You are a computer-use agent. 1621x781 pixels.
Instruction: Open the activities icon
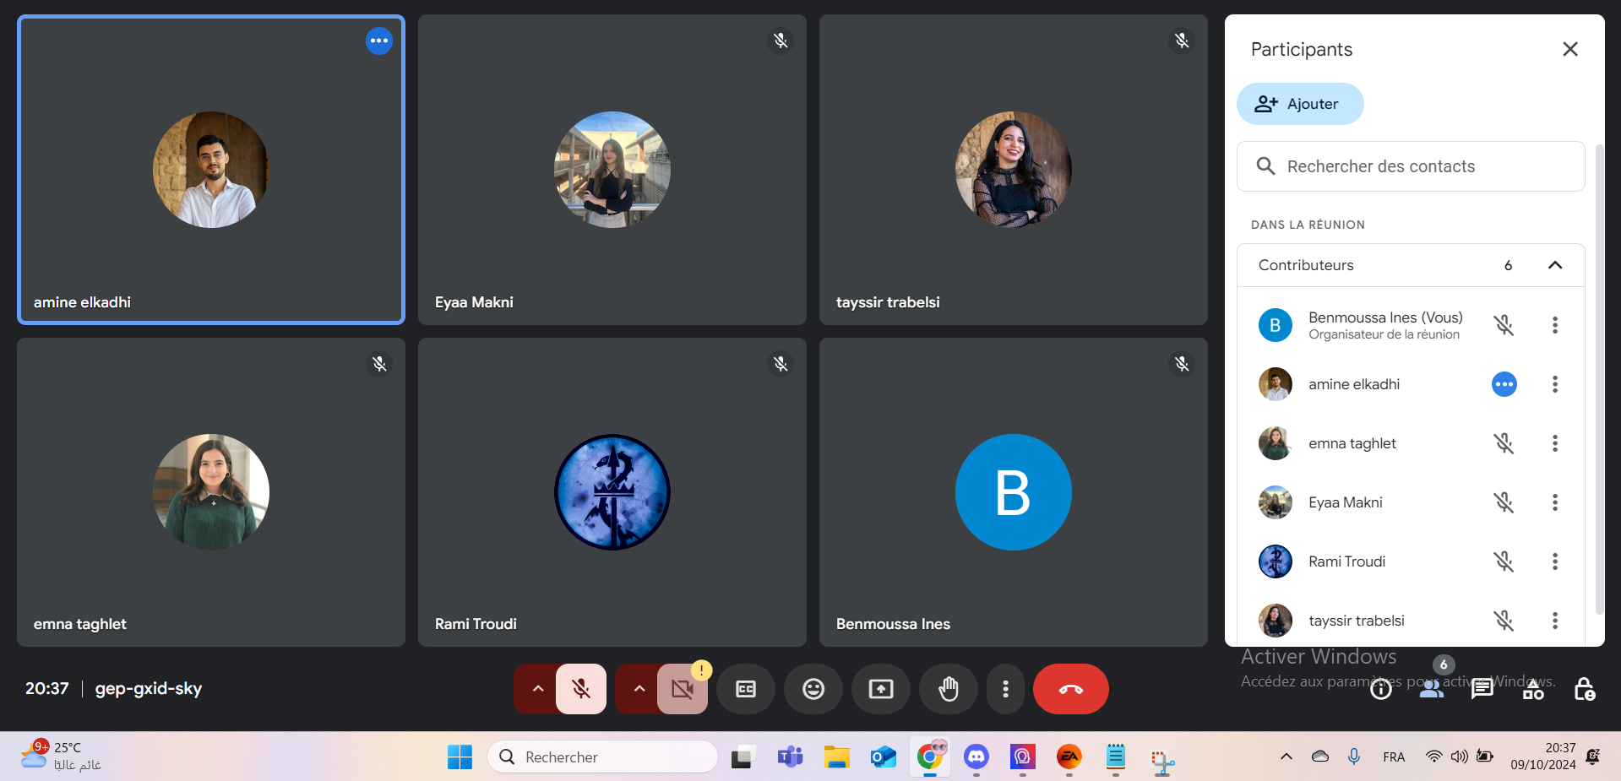pyautogui.click(x=1532, y=690)
